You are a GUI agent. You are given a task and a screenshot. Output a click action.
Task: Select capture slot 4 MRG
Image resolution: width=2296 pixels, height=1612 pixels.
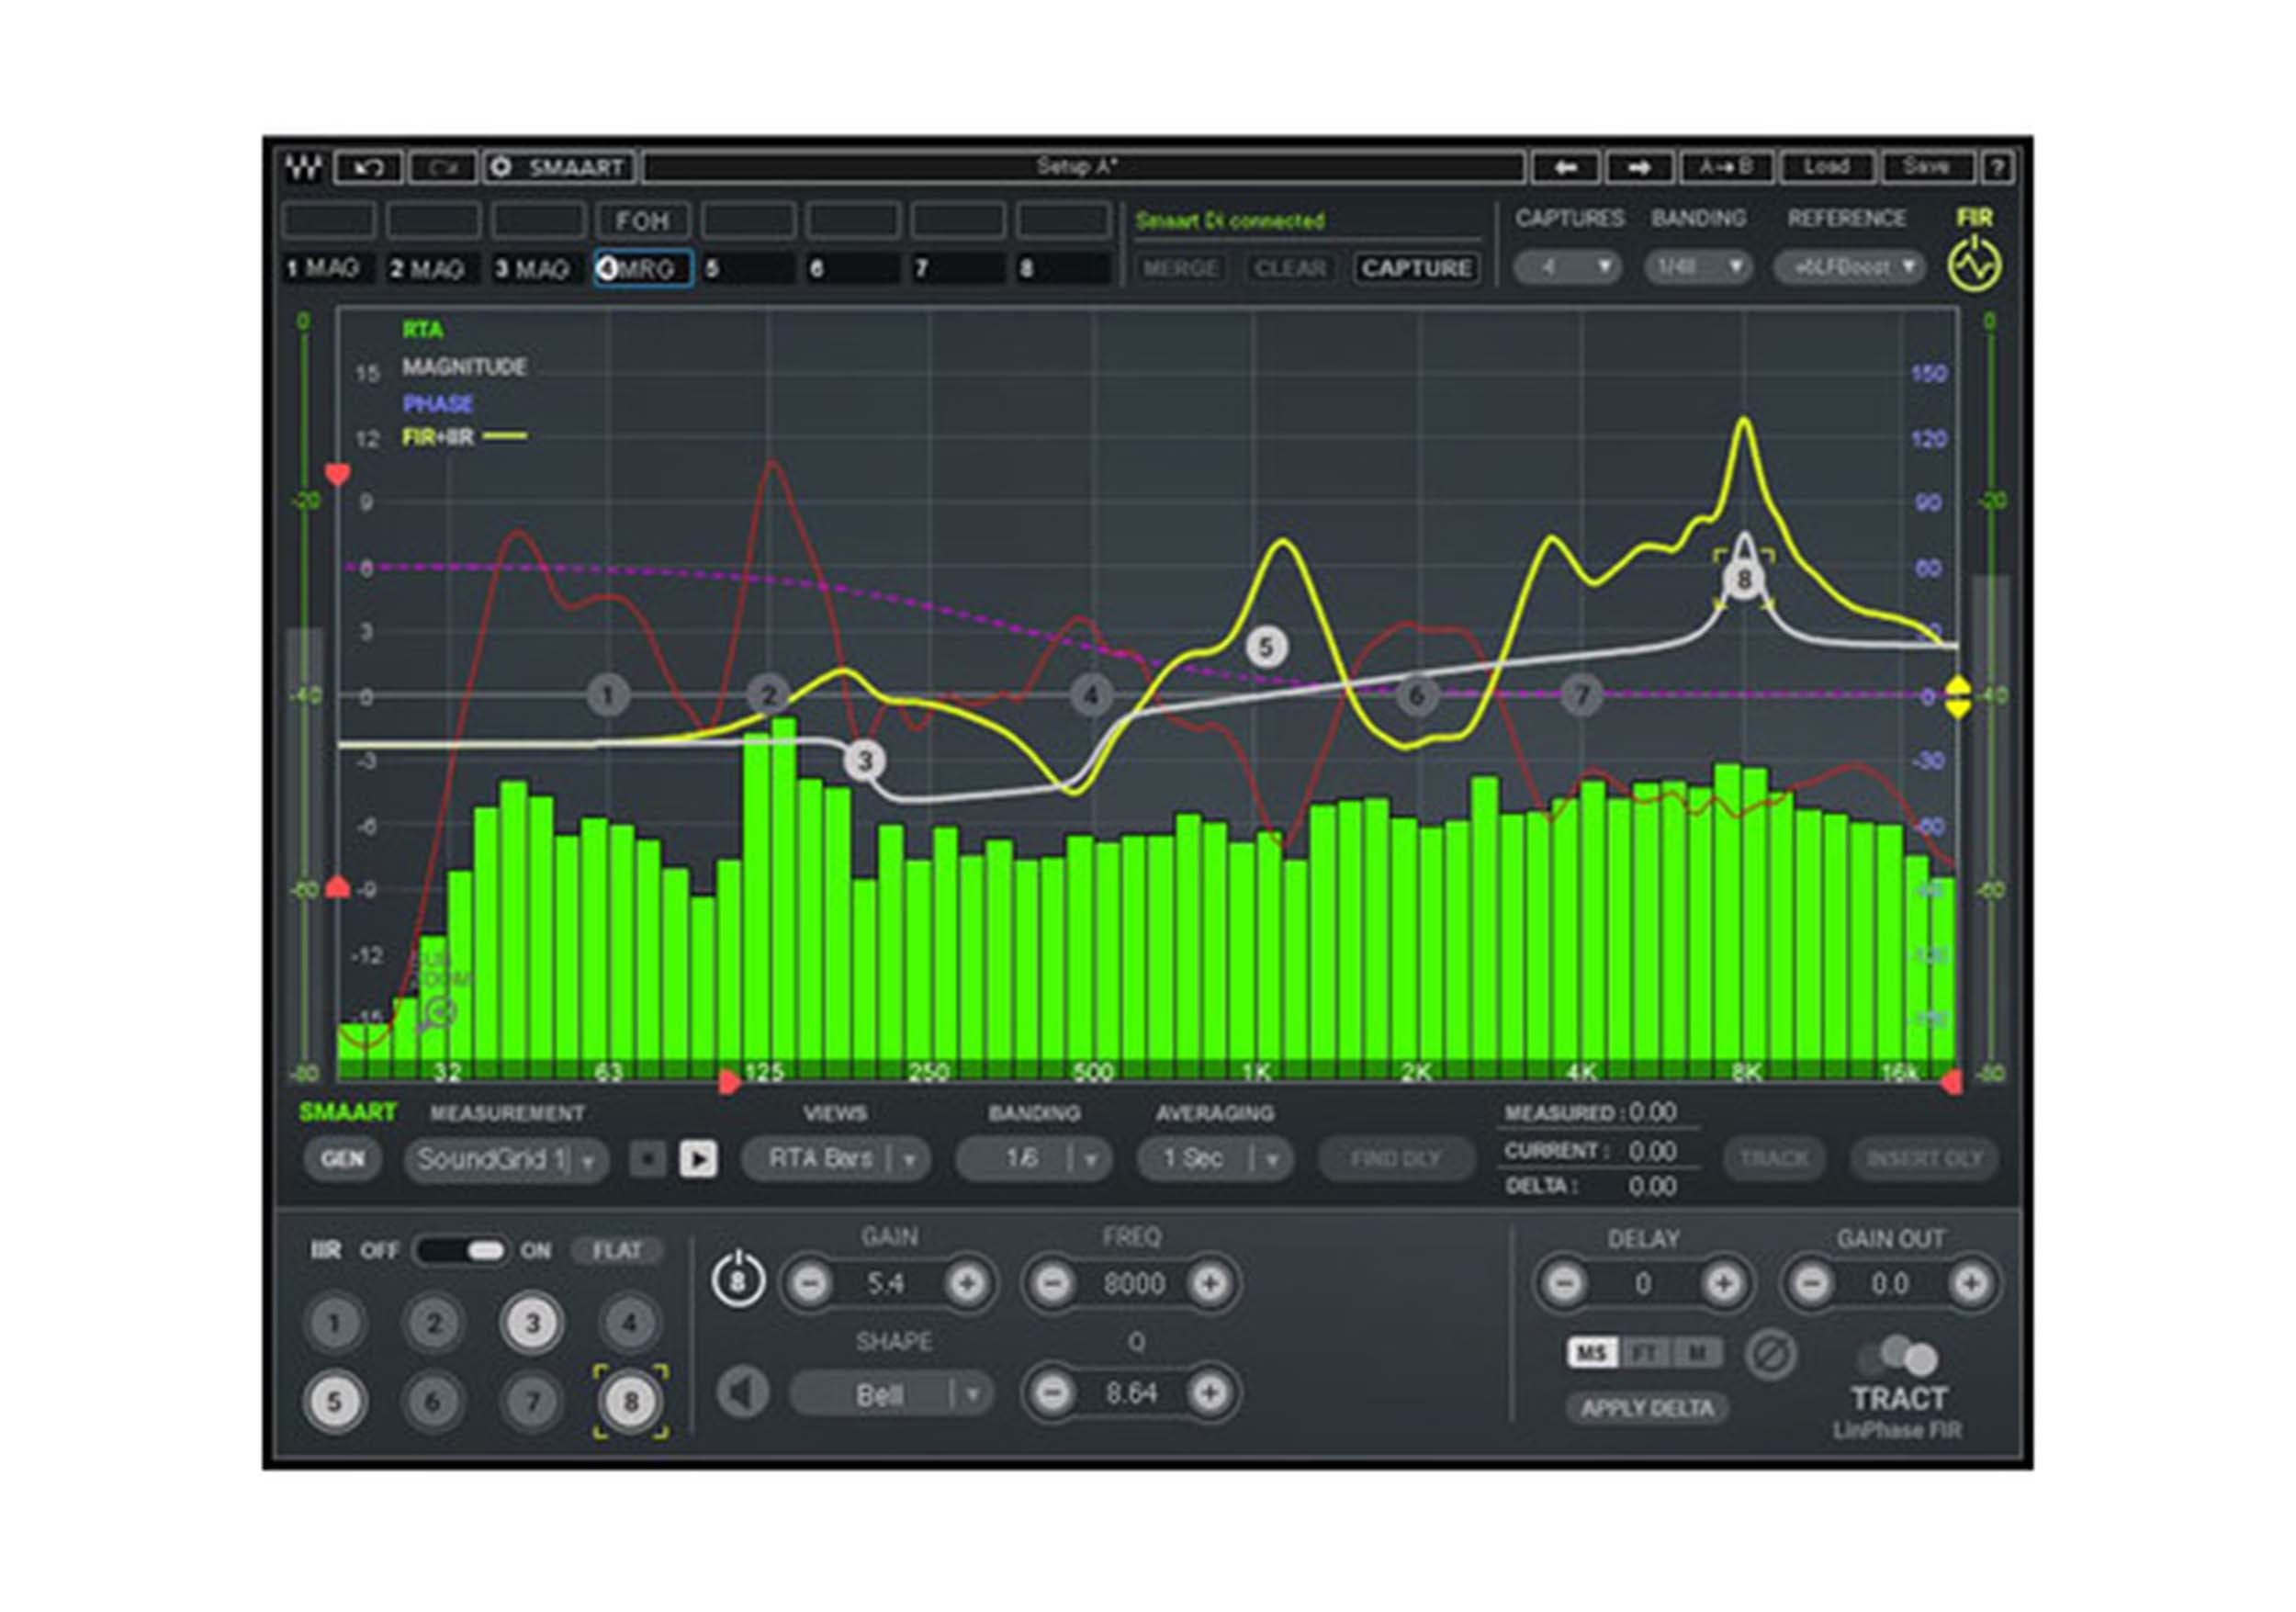coord(643,268)
